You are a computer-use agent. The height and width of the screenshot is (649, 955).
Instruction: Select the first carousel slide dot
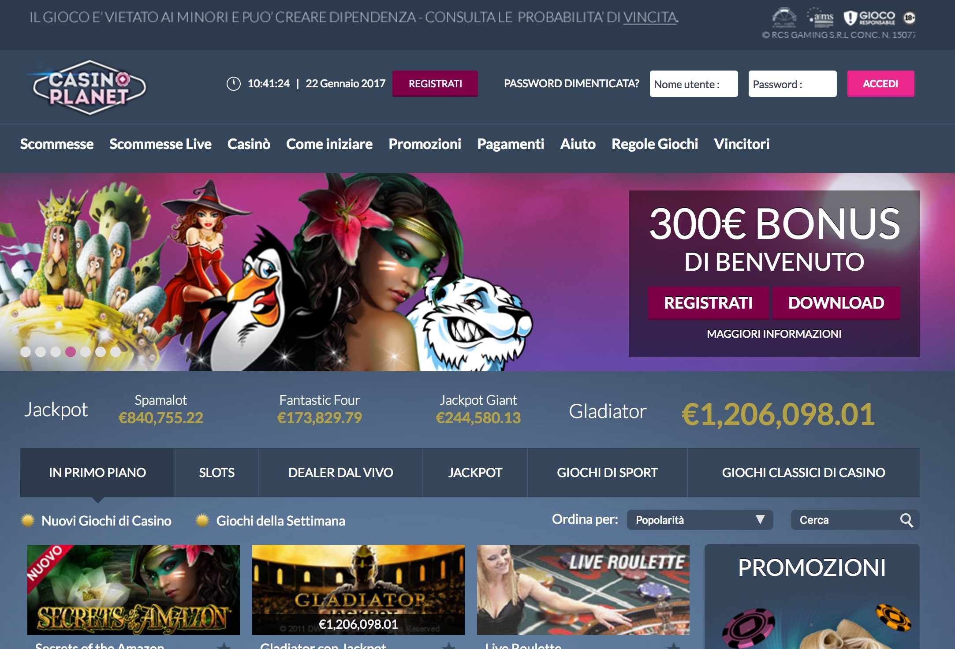click(x=26, y=351)
